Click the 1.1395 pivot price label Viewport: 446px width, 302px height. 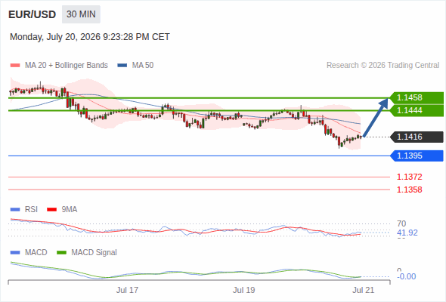point(417,156)
